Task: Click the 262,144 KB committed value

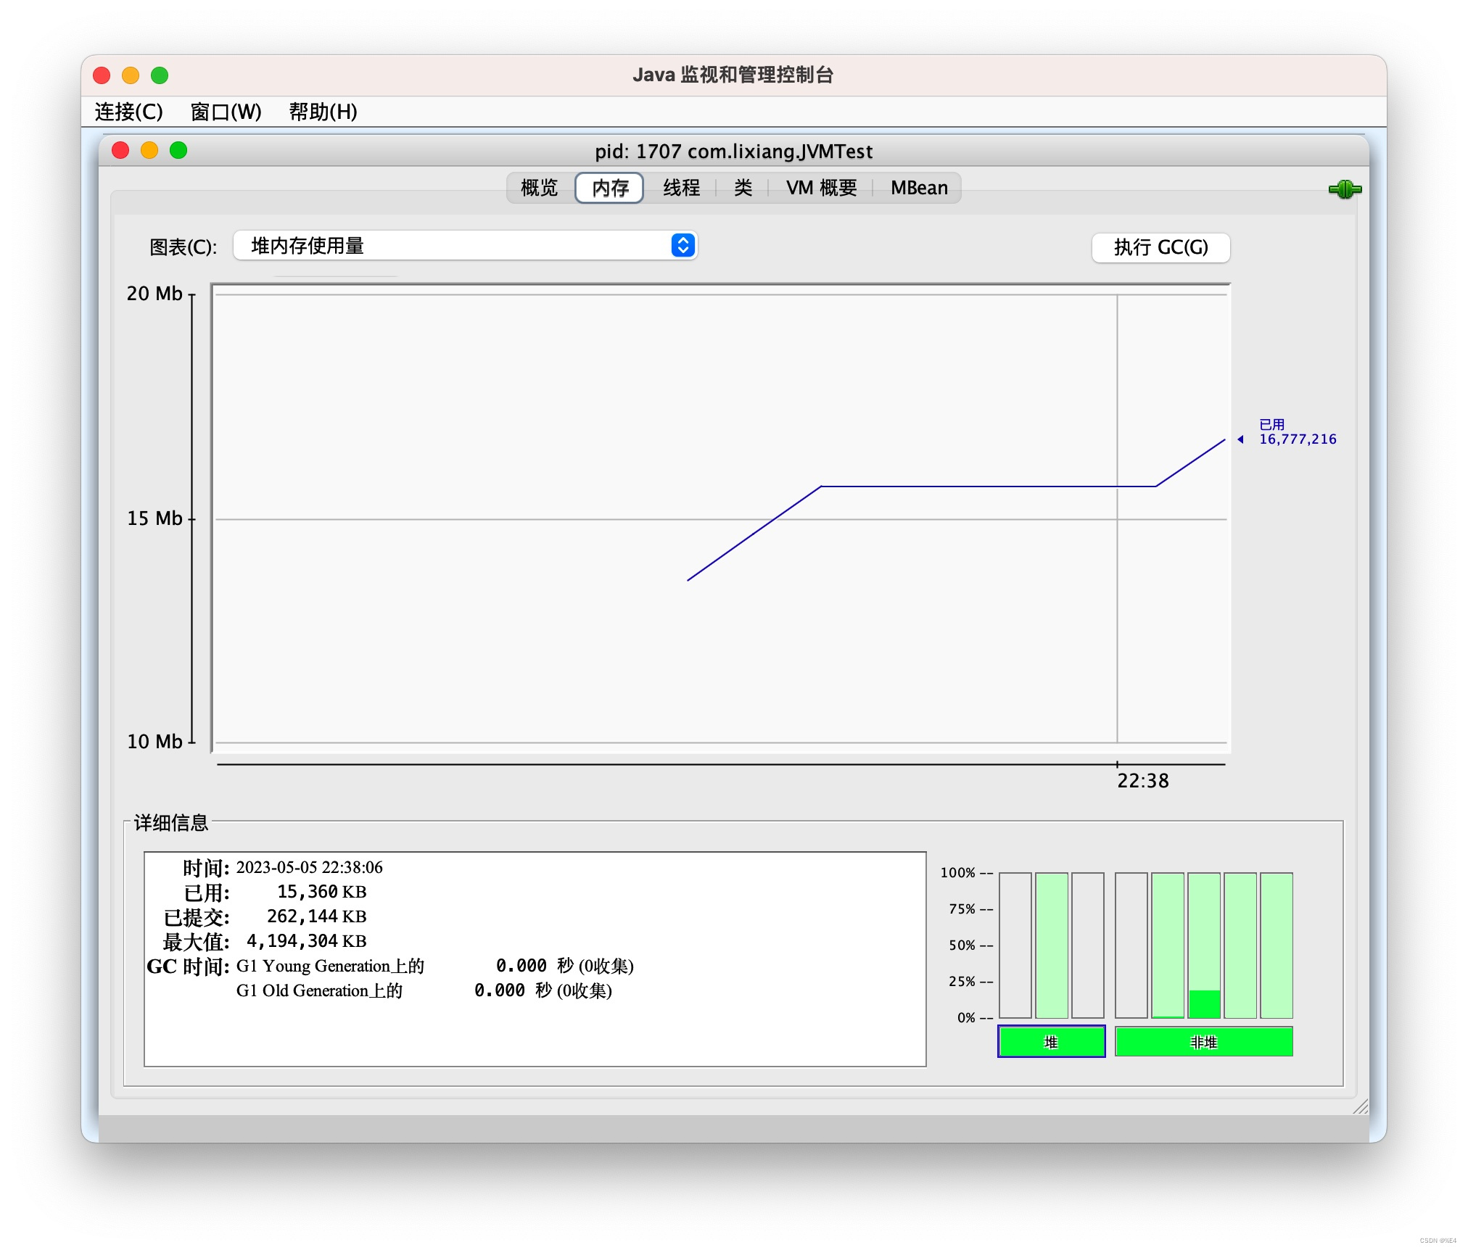Action: pyautogui.click(x=316, y=916)
